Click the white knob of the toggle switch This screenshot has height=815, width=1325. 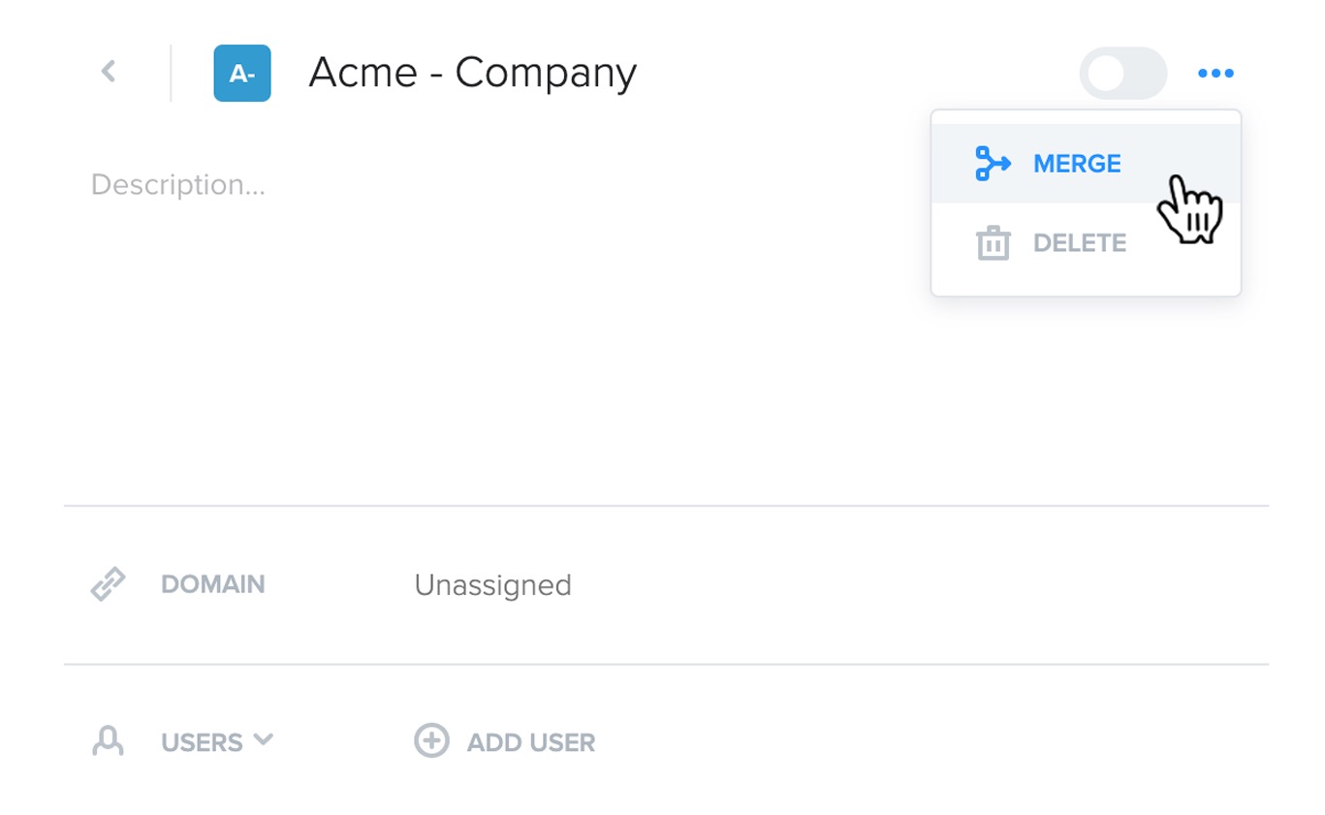coord(1106,73)
